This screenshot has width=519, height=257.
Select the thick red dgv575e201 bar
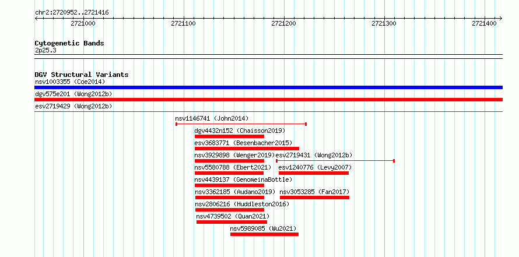click(x=268, y=100)
